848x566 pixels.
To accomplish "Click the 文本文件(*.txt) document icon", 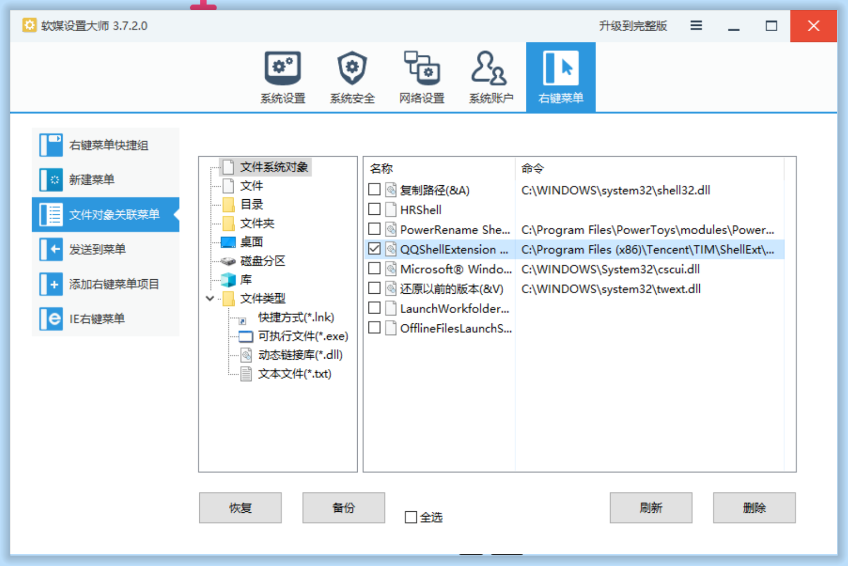I will [246, 374].
